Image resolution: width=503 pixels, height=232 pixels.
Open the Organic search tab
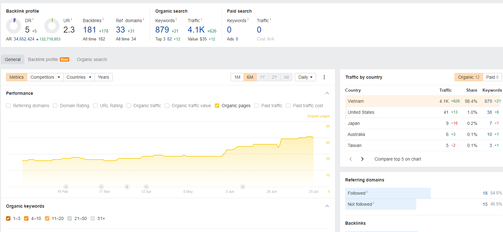click(x=92, y=59)
